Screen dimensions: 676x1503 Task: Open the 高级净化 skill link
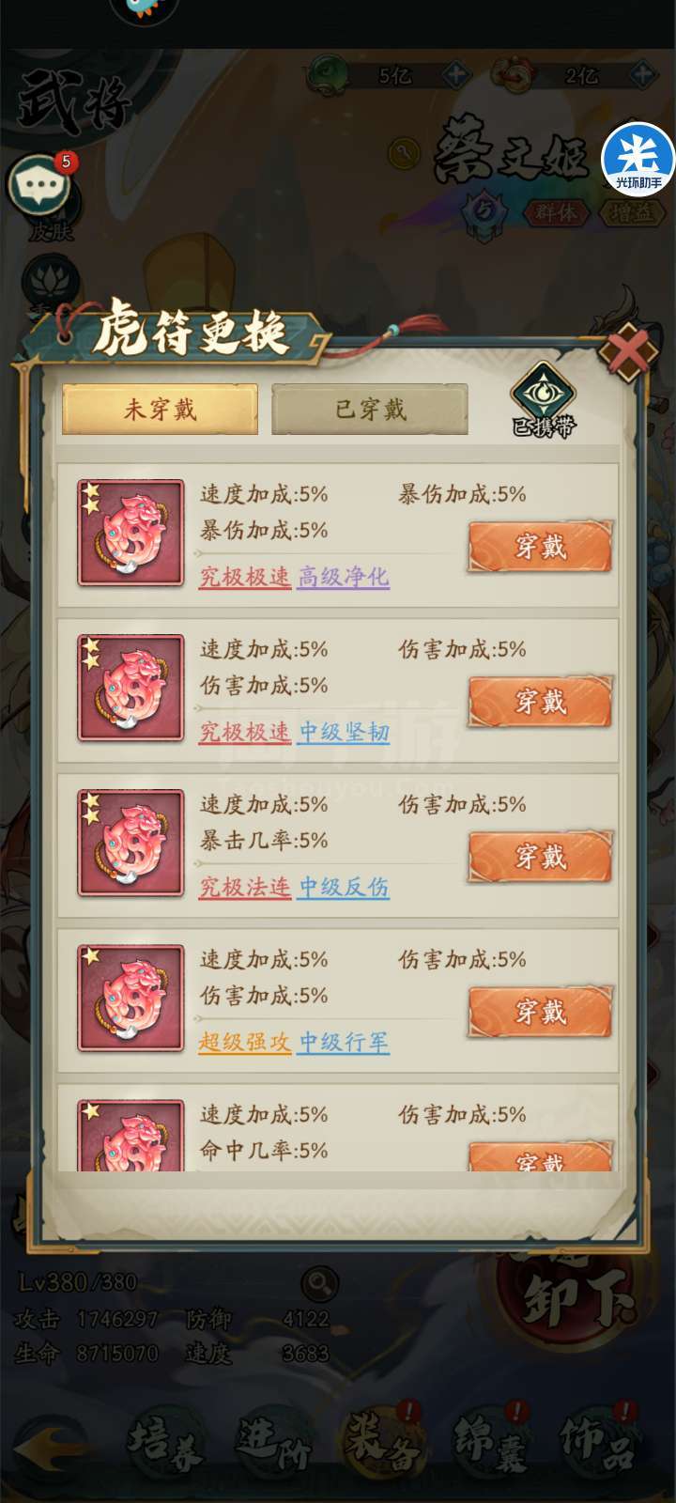343,577
